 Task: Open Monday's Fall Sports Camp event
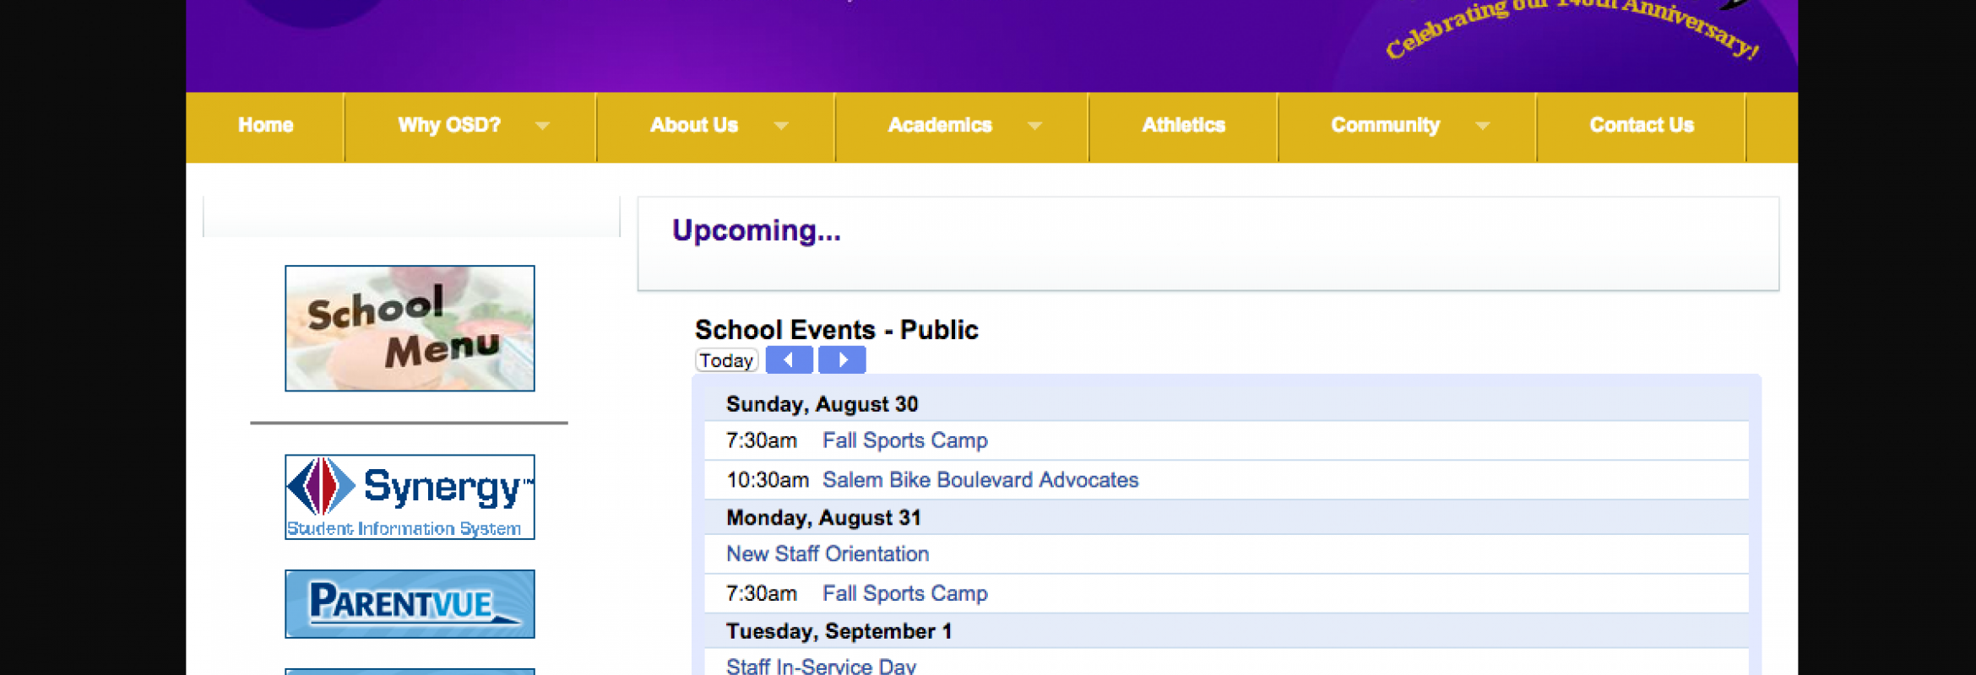point(905,594)
